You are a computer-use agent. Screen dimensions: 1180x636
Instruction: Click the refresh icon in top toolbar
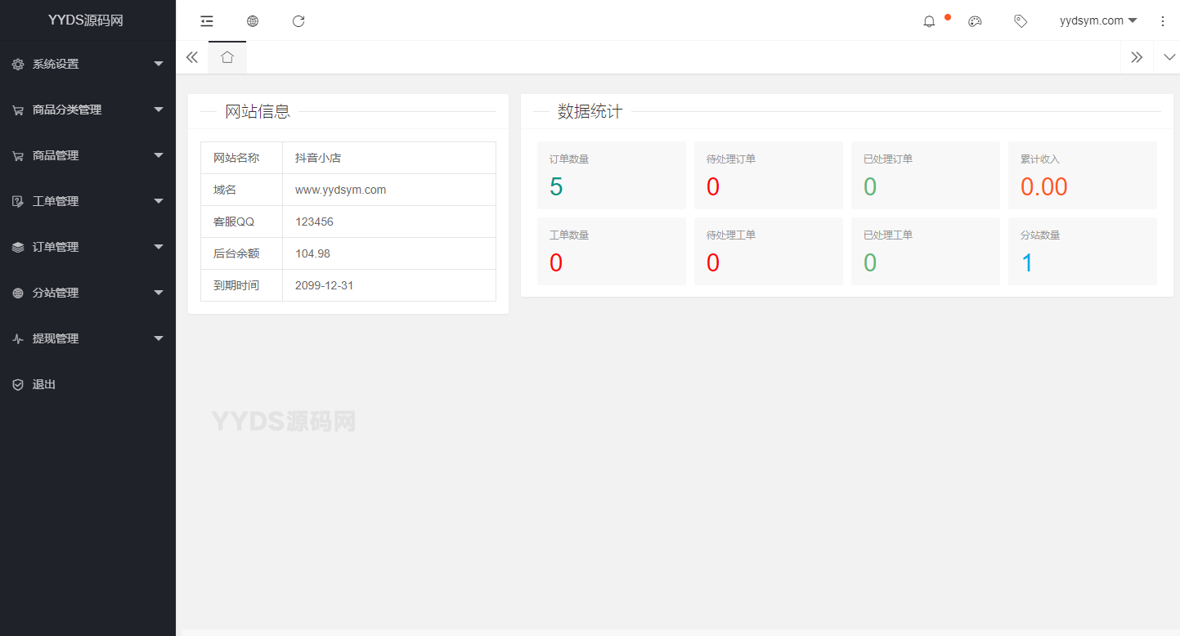coord(298,21)
